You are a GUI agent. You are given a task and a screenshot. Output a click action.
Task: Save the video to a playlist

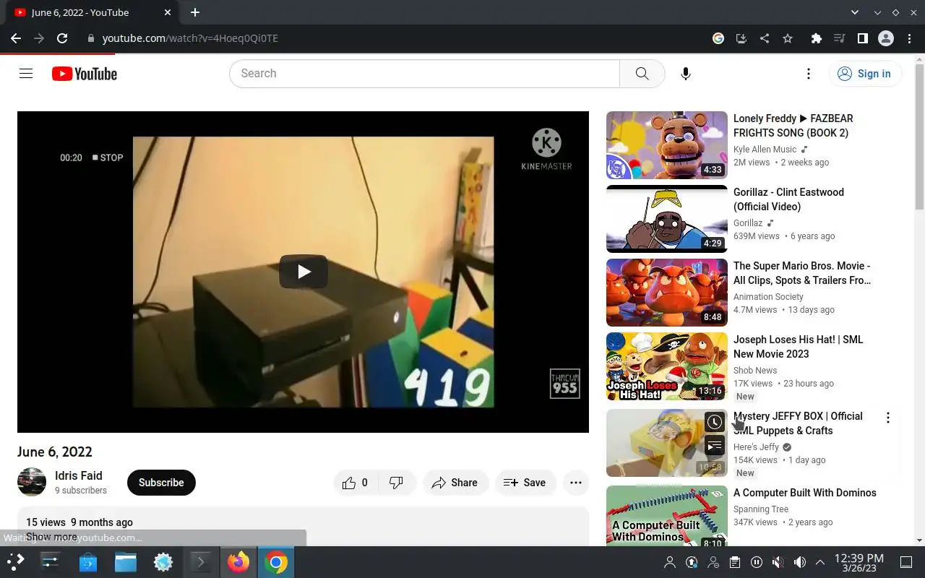coord(525,483)
